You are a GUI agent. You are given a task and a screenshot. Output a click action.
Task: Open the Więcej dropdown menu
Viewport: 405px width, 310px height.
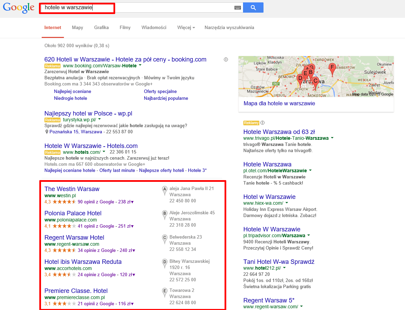[186, 28]
